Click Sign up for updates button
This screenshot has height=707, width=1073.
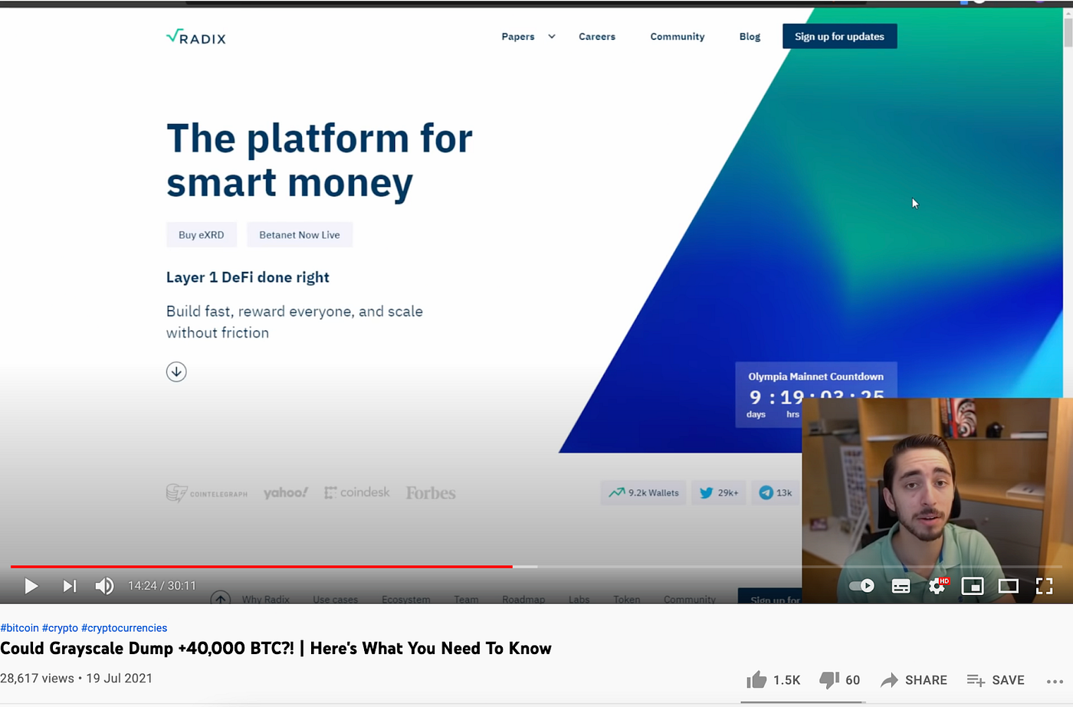click(839, 36)
